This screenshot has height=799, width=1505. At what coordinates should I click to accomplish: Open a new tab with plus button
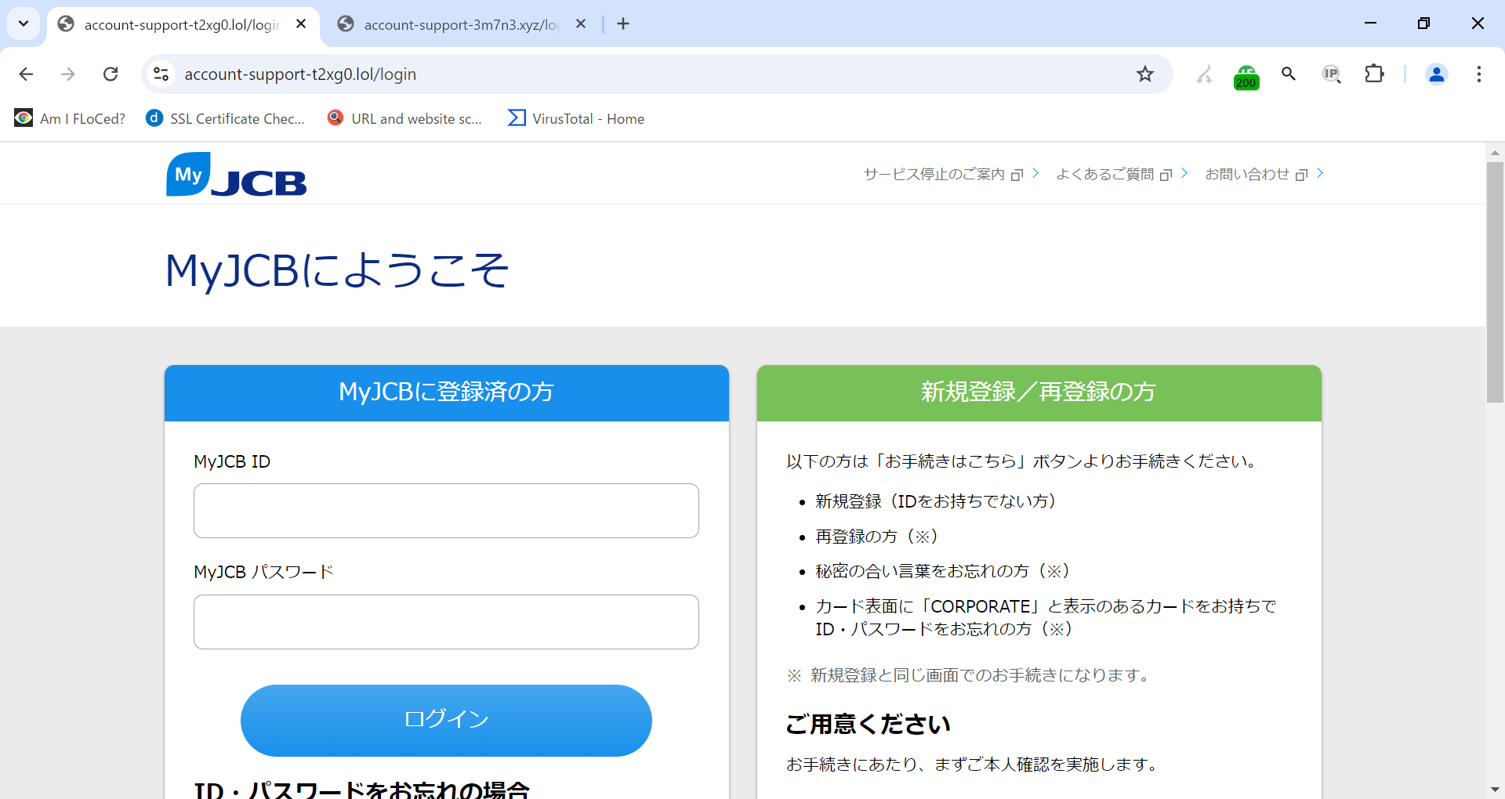[x=623, y=23]
